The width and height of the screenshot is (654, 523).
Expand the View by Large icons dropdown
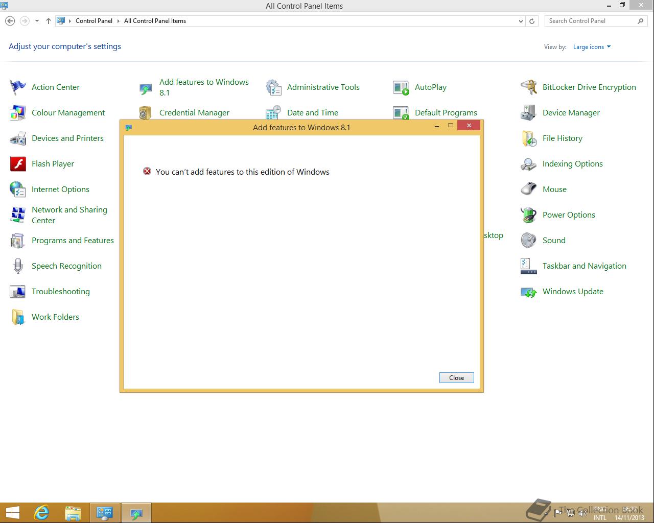tap(592, 47)
